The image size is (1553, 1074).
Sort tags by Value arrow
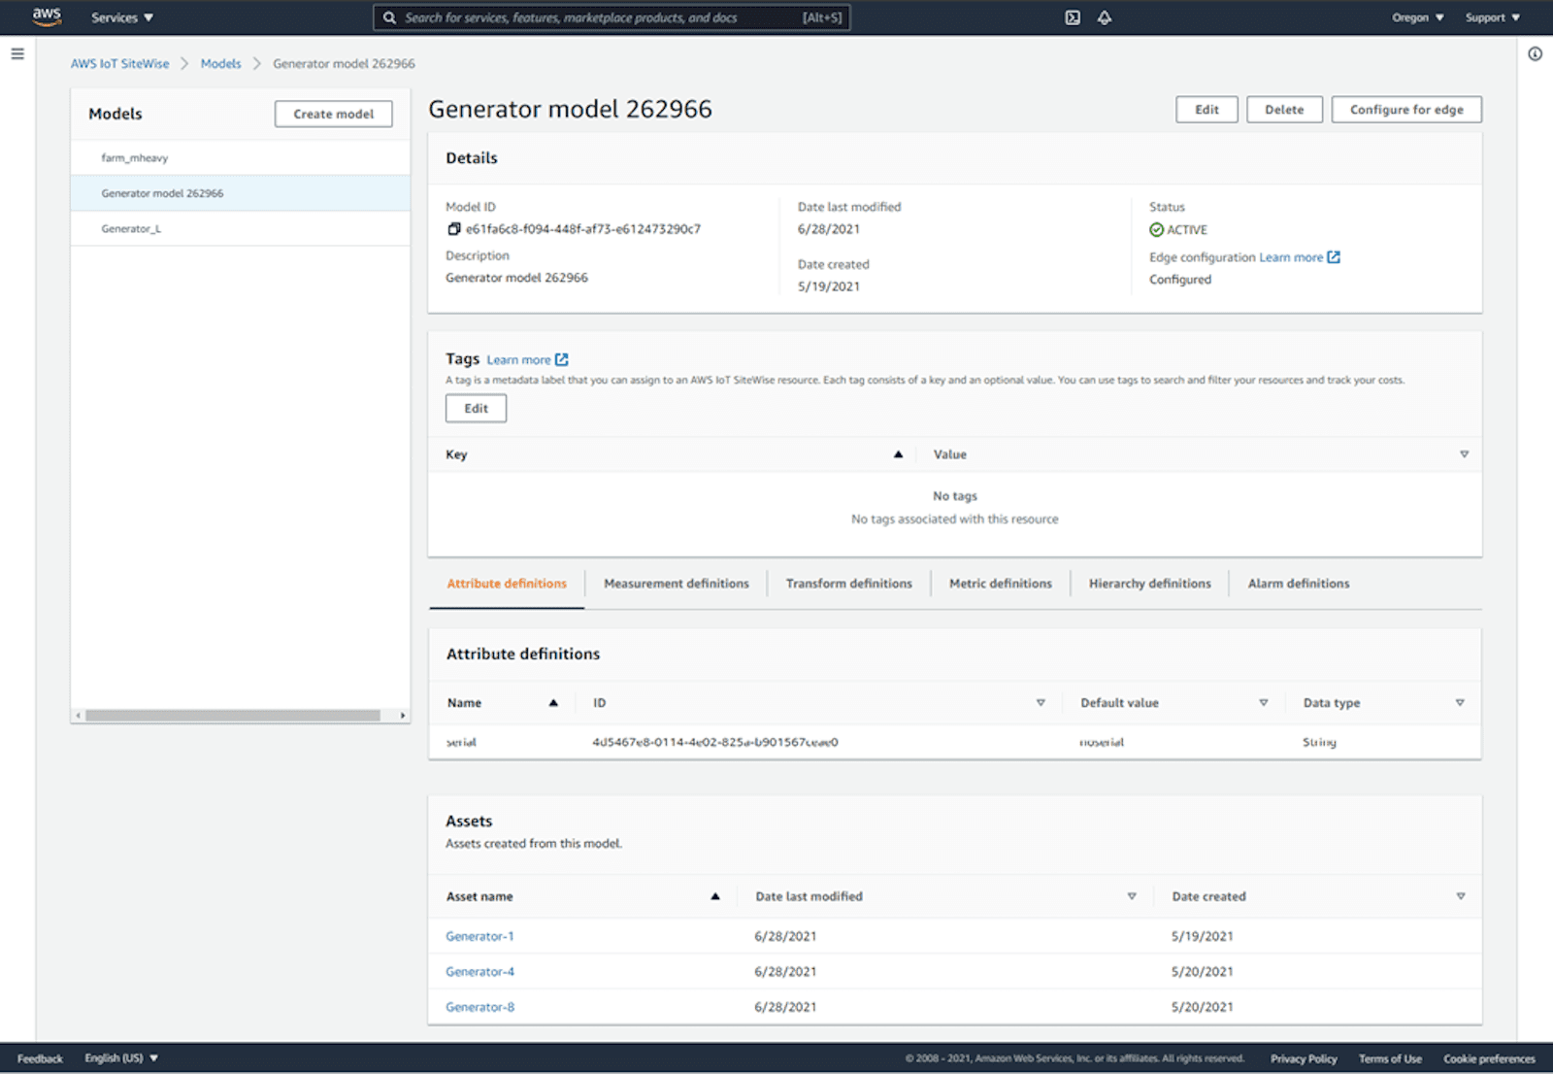[1464, 454]
